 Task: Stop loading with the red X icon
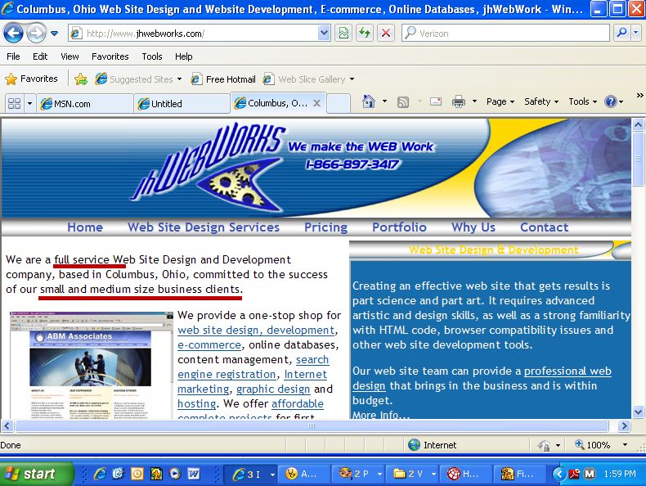pos(386,33)
